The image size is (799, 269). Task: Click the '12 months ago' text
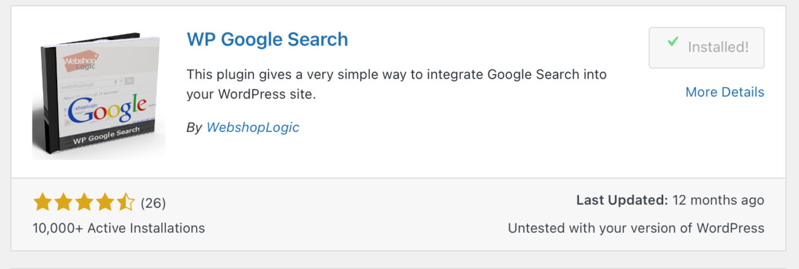[x=718, y=200]
